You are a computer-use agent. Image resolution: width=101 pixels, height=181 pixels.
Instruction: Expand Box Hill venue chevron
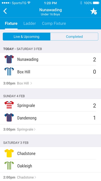click(x=31, y=83)
